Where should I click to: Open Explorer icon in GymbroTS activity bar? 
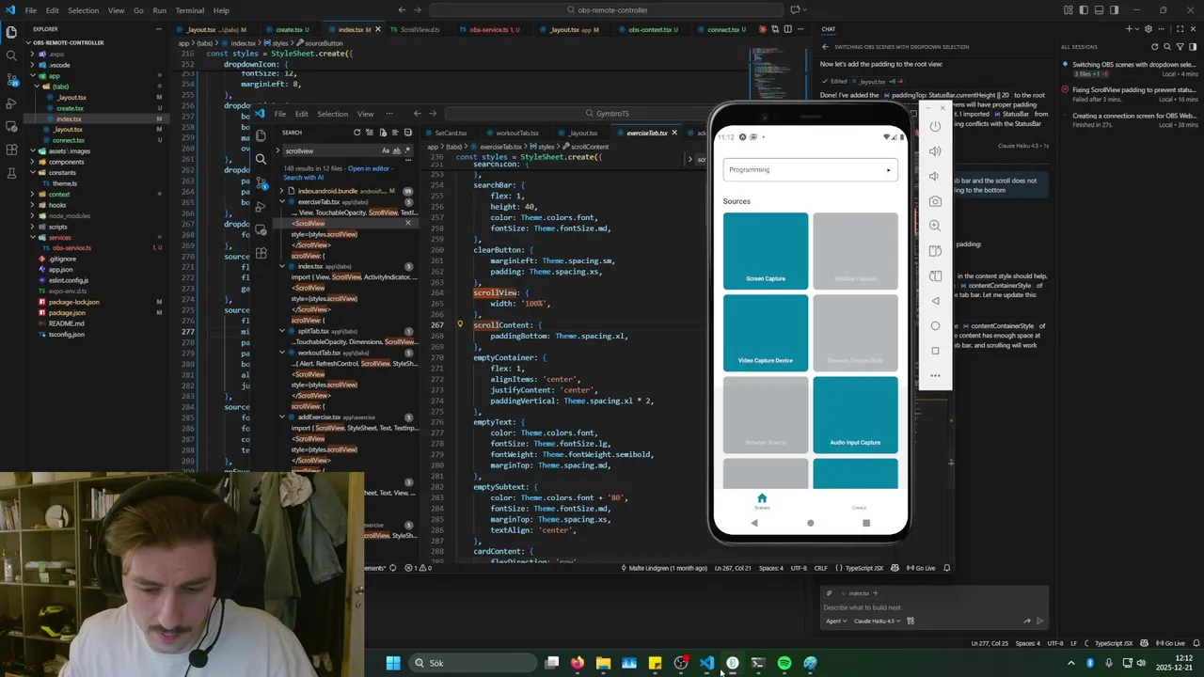pyautogui.click(x=261, y=135)
